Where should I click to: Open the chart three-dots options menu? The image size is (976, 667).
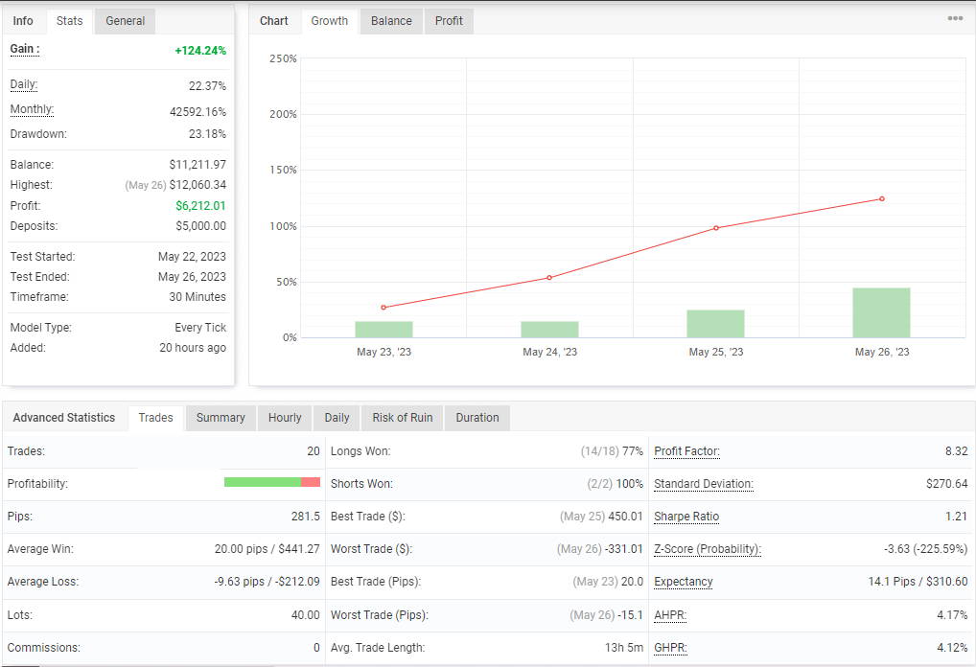point(955,18)
